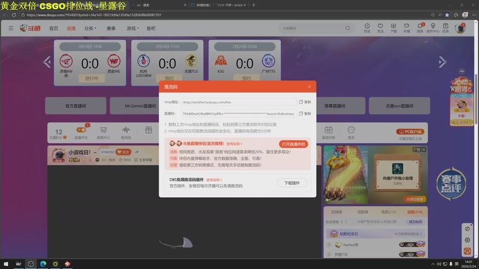Screen dimensions: 479x269
Task: Open a new browser tab
Action: point(253,5)
